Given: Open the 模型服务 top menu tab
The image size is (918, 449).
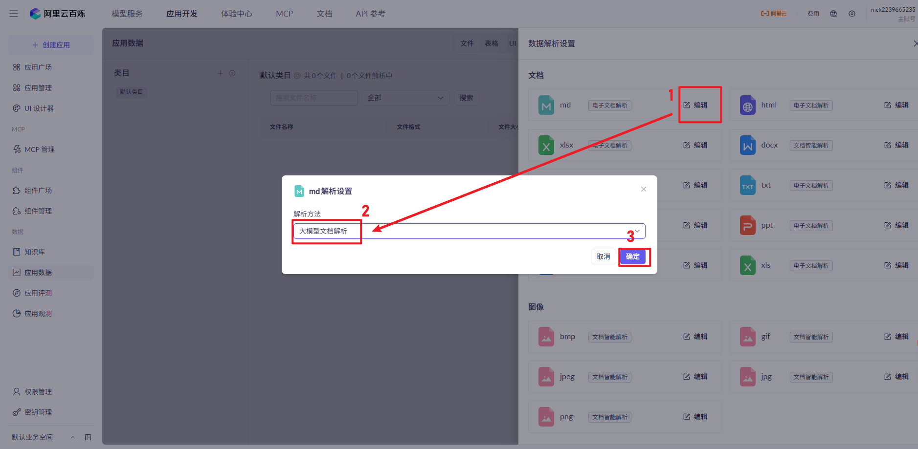Looking at the screenshot, I should [127, 14].
